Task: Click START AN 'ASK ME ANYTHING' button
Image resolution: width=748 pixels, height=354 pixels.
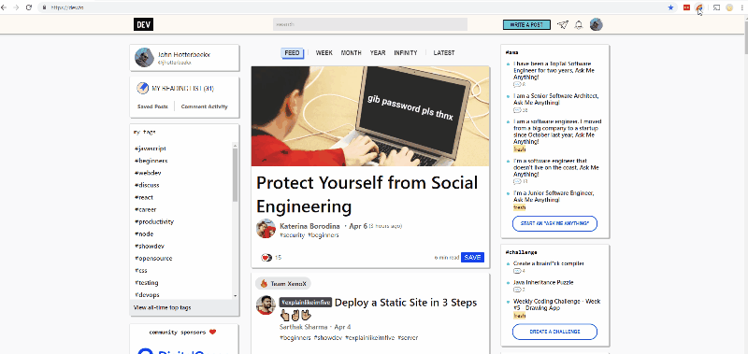Action: [554, 223]
